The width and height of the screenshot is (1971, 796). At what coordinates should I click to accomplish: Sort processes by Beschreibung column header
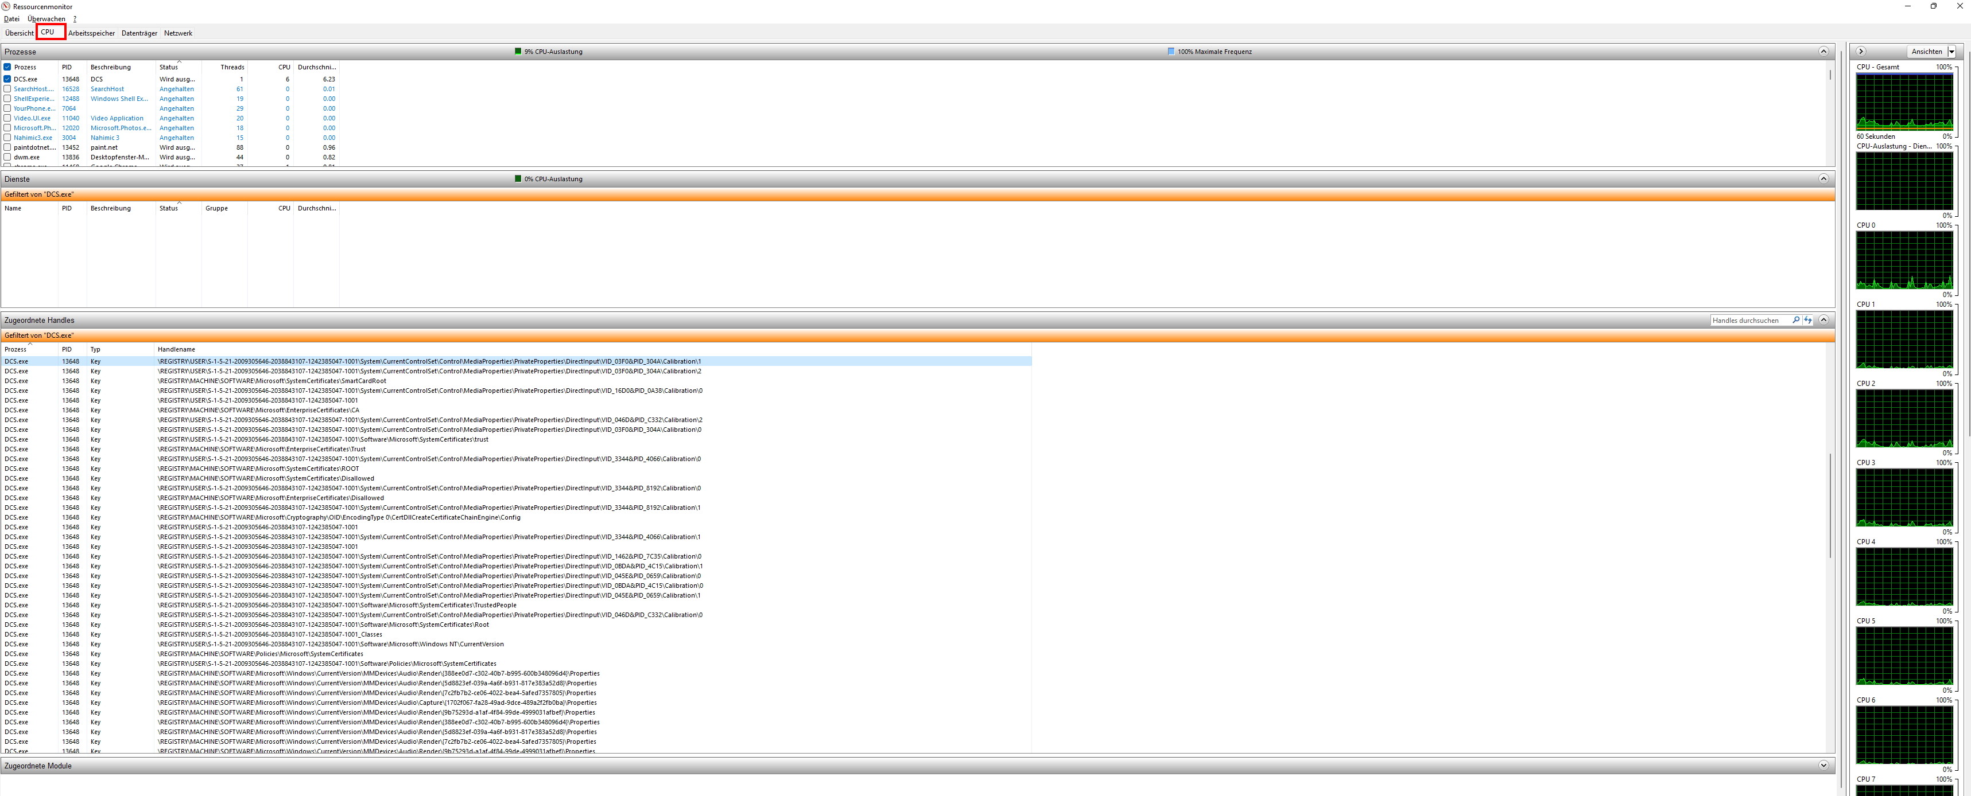(x=122, y=67)
